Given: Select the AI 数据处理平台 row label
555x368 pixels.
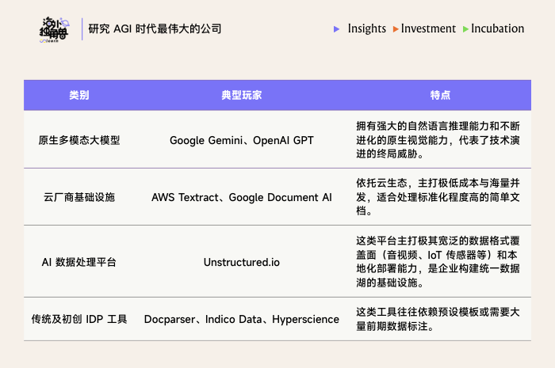Looking at the screenshot, I should pos(78,262).
